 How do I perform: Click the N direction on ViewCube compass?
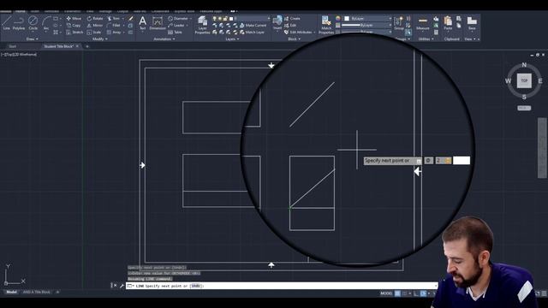coord(524,65)
